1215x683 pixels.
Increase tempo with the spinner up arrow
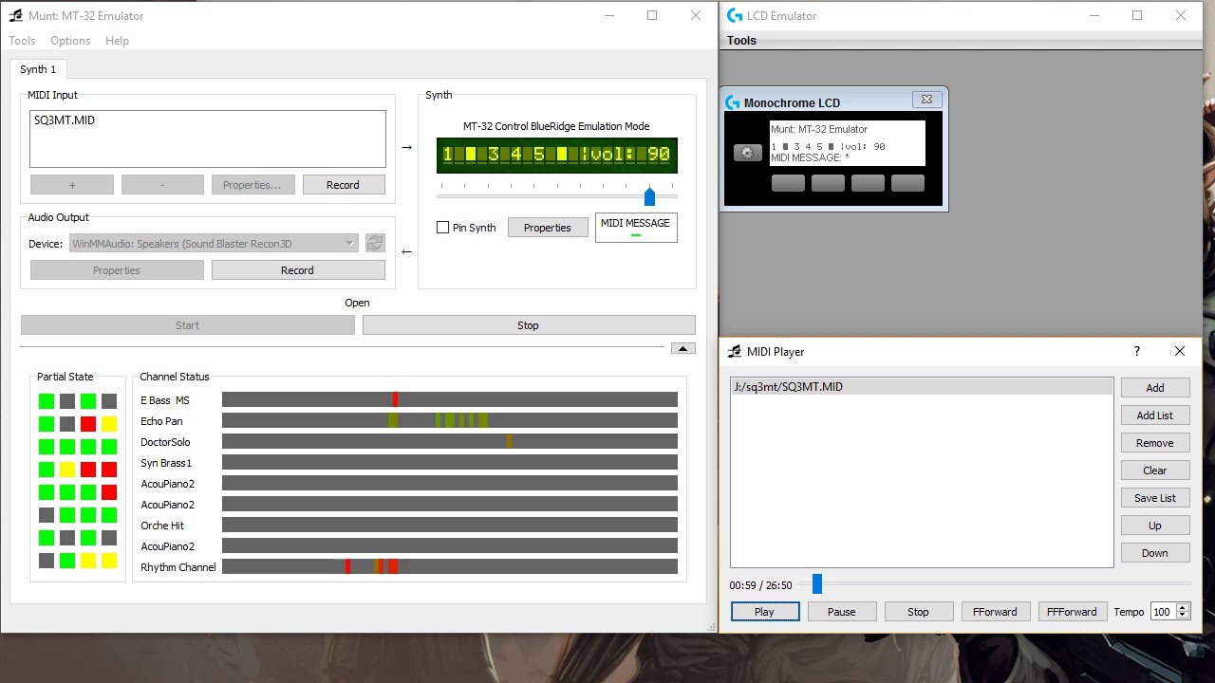click(1183, 608)
